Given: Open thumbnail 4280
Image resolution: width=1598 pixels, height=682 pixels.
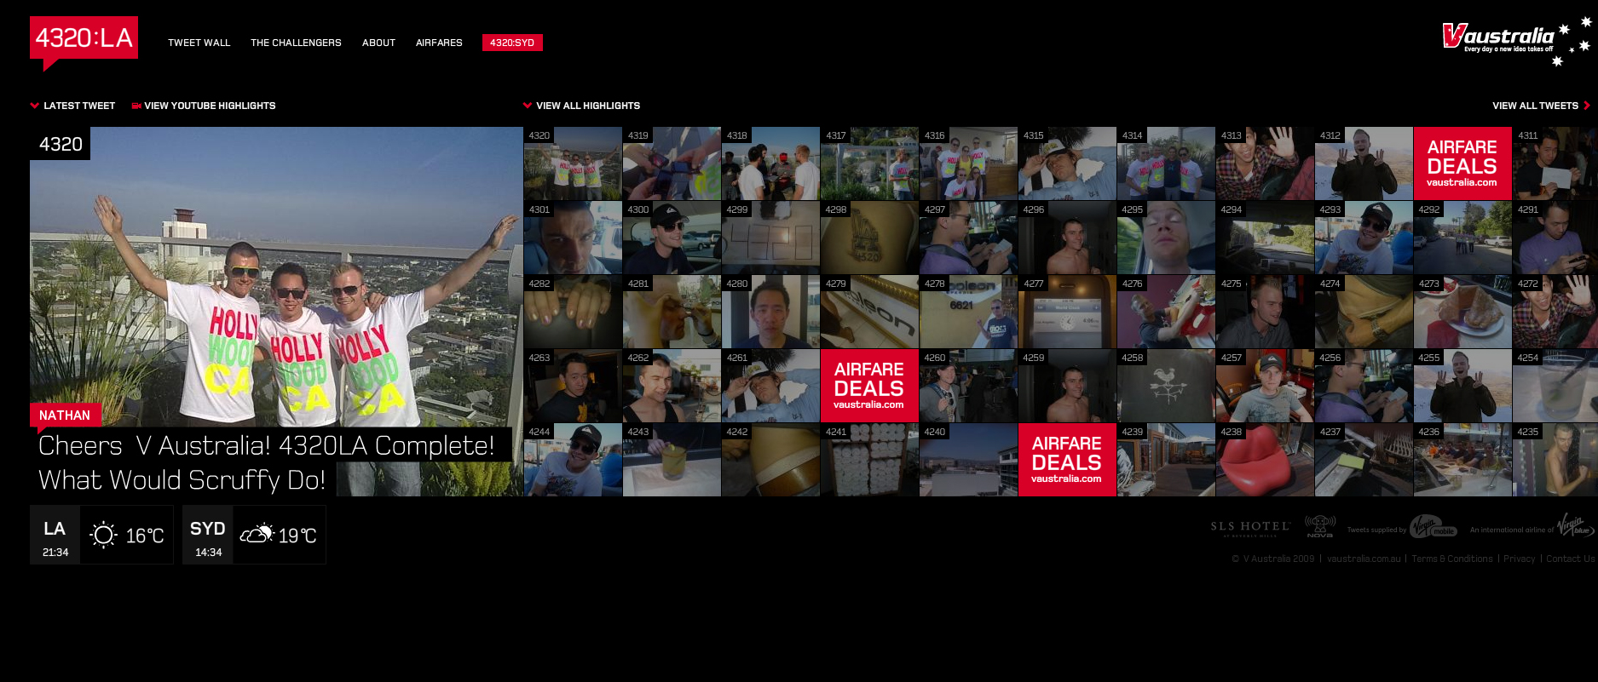Looking at the screenshot, I should click(770, 312).
